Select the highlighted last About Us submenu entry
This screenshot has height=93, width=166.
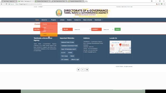(49, 35)
